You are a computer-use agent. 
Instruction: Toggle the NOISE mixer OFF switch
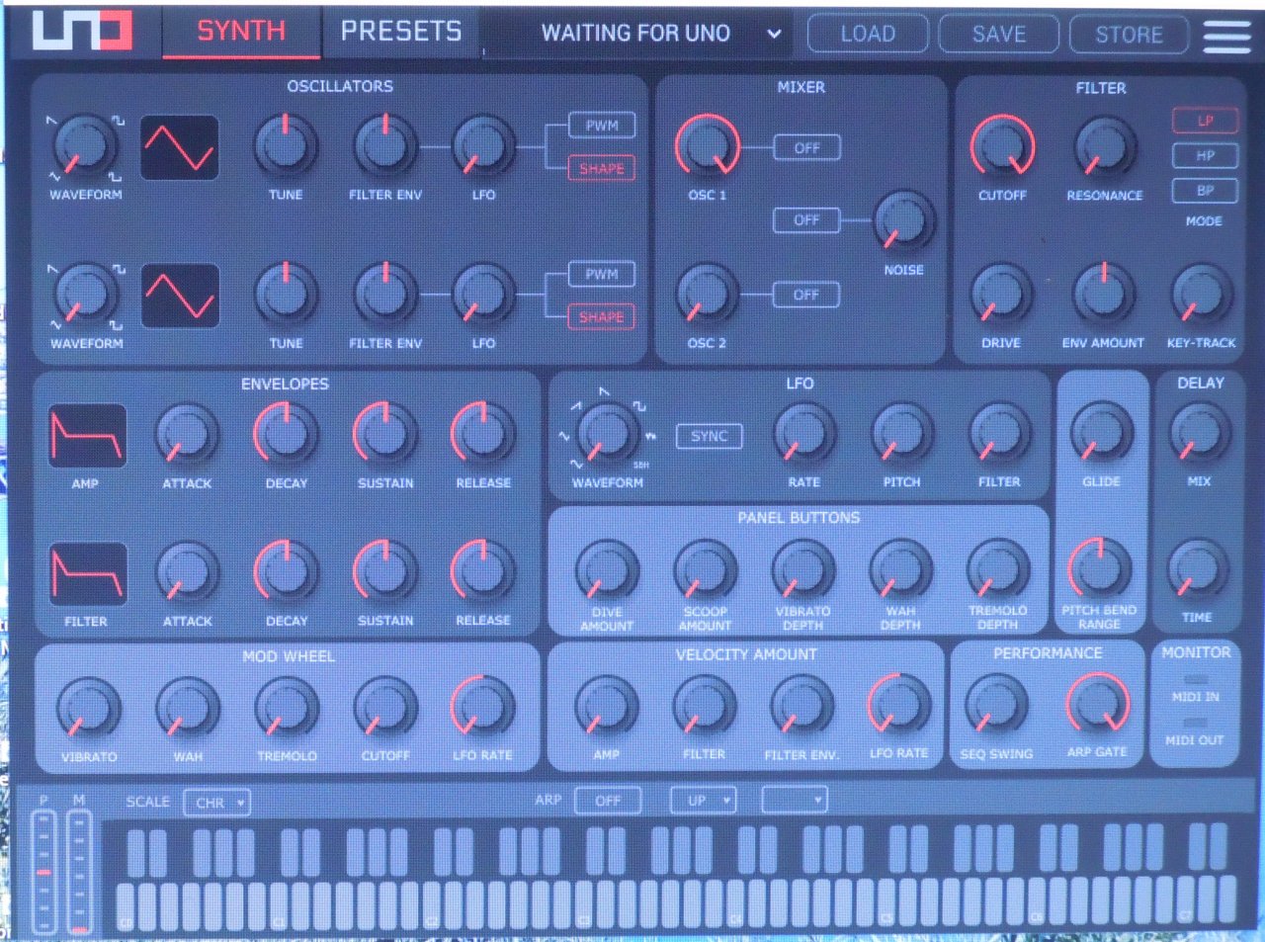[806, 220]
